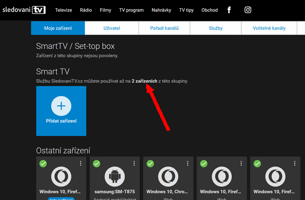
Task: Go to Televize in the top navigation
Action: pos(64,10)
